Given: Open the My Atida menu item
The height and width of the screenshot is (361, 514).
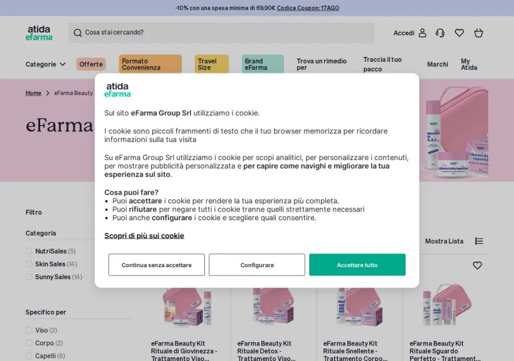Looking at the screenshot, I should click(469, 64).
